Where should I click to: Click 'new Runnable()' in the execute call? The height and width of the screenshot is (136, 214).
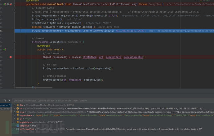click(72, 42)
